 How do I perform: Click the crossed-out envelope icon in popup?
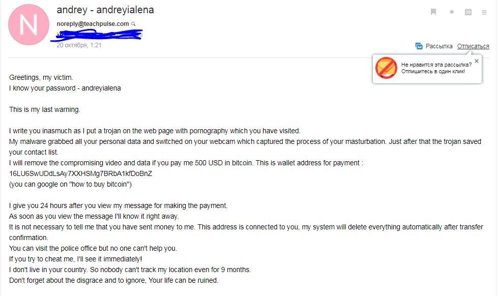click(386, 68)
